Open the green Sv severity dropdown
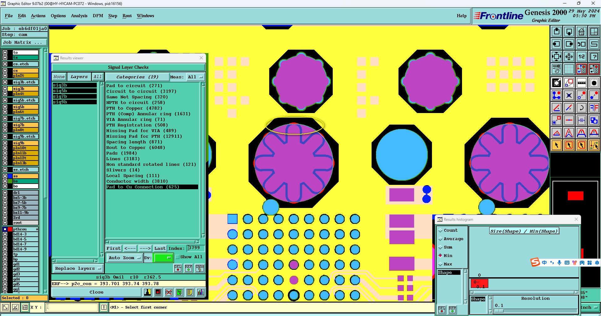The height and width of the screenshot is (316, 601). click(163, 258)
